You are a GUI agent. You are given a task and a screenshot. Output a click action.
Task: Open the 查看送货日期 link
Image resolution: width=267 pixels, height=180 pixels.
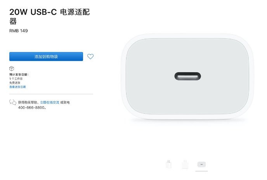click(x=17, y=87)
